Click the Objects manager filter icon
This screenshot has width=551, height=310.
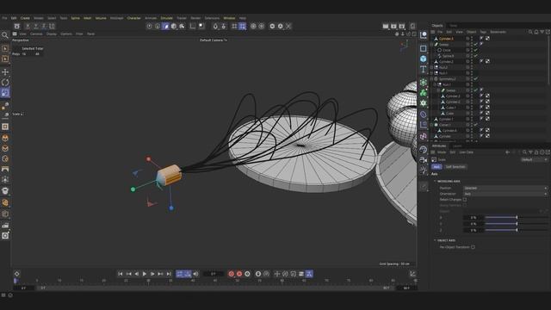(542, 32)
